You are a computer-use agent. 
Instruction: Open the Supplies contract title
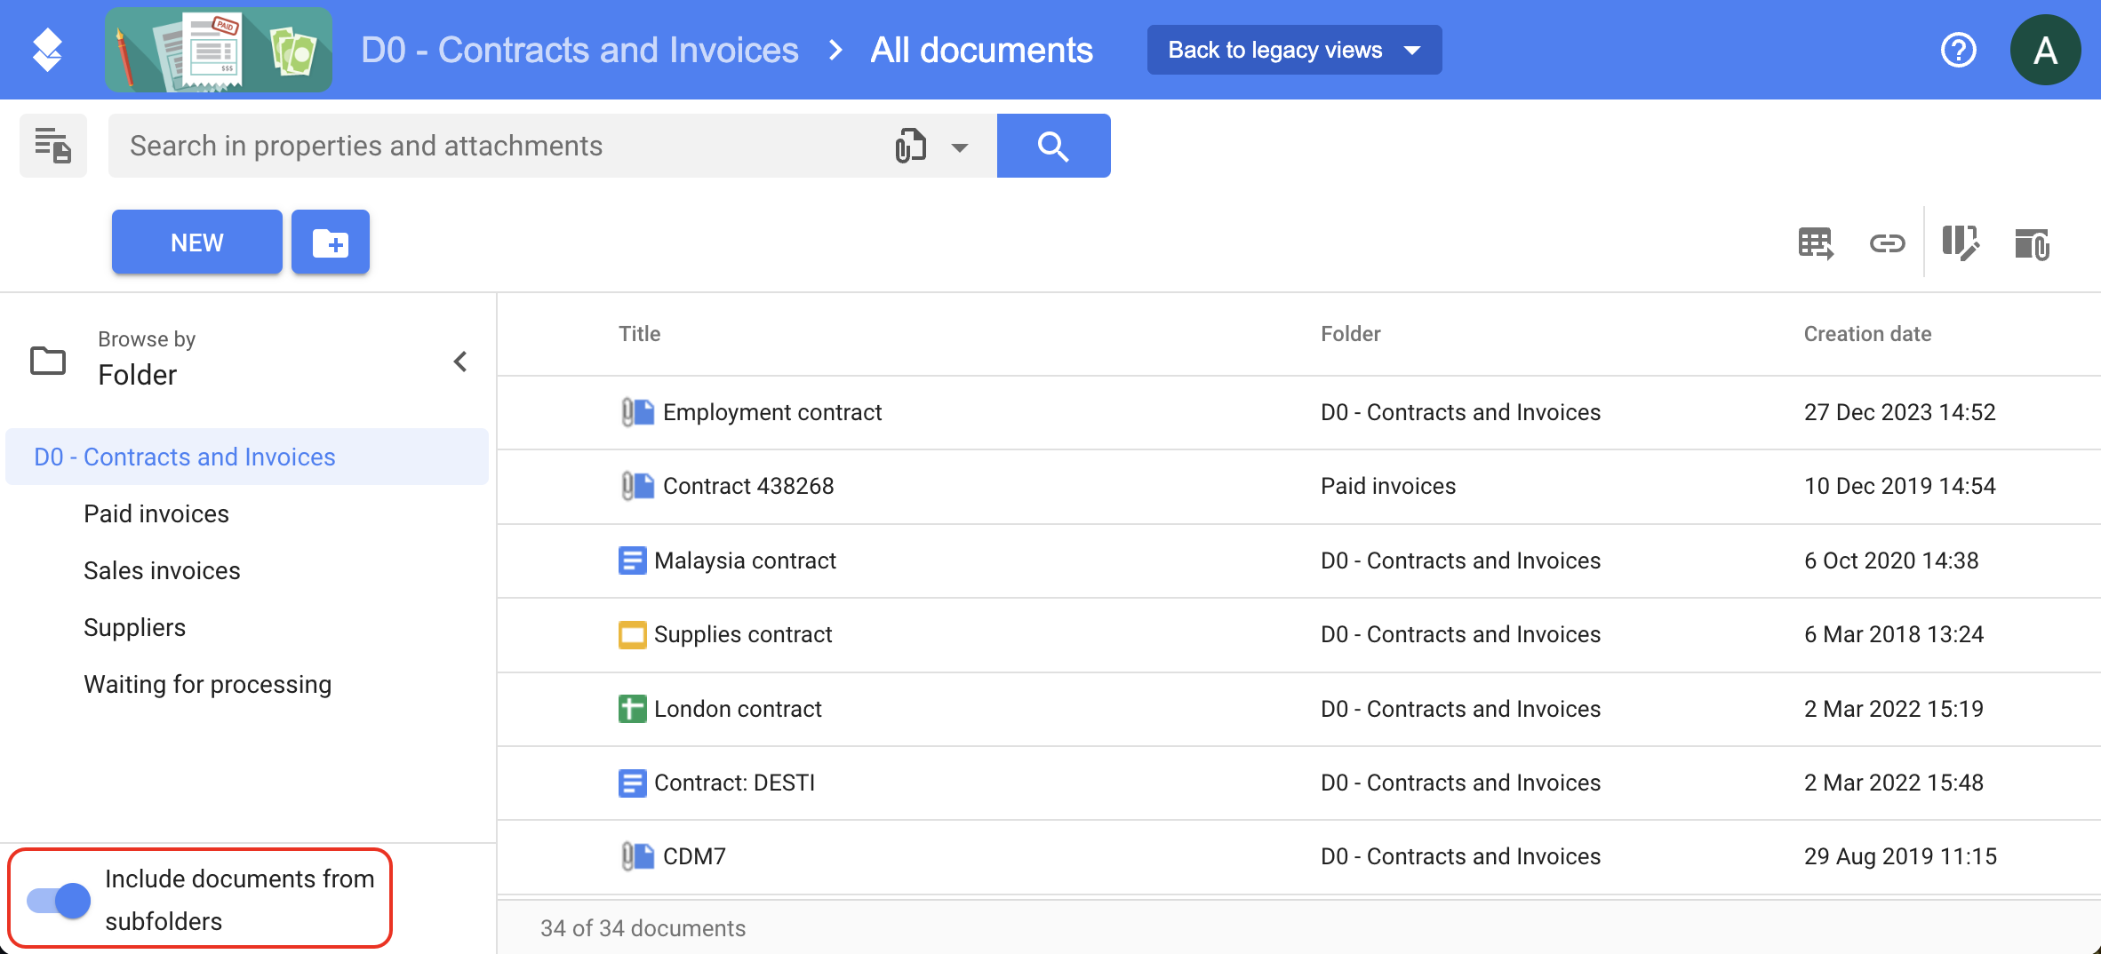[743, 634]
